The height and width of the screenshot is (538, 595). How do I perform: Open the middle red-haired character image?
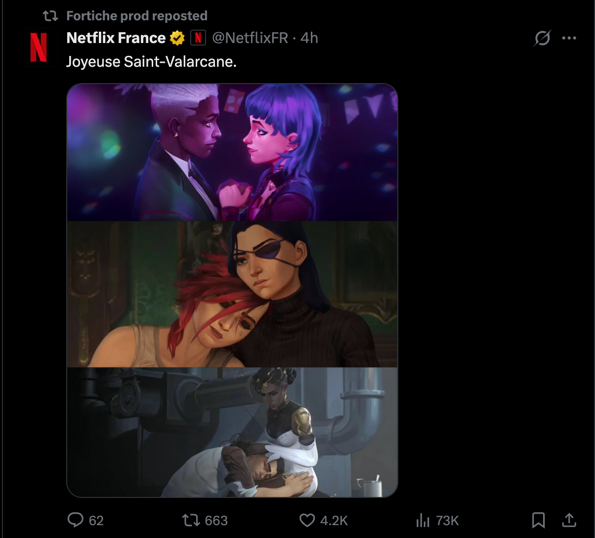click(x=232, y=294)
